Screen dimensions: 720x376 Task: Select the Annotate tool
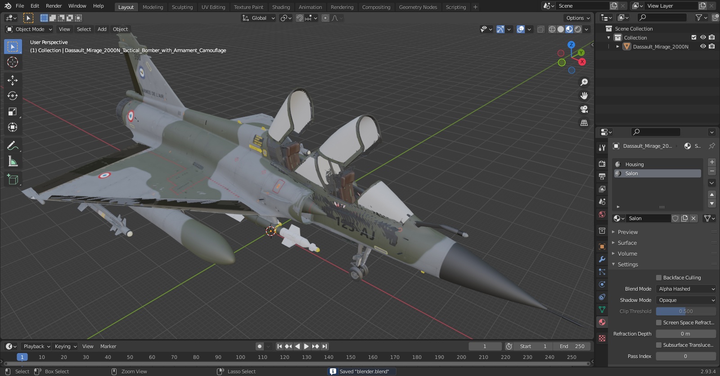click(13, 146)
